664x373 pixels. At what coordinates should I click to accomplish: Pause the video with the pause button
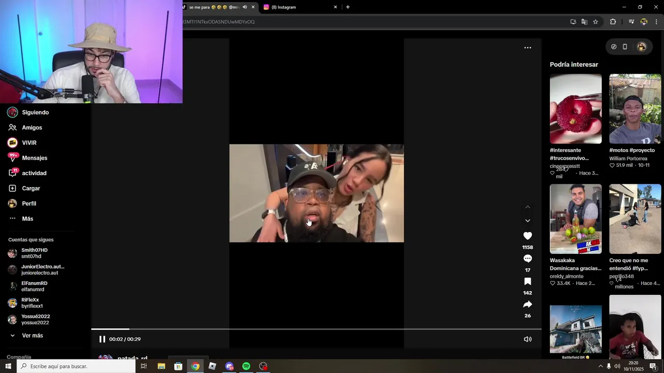pos(102,339)
